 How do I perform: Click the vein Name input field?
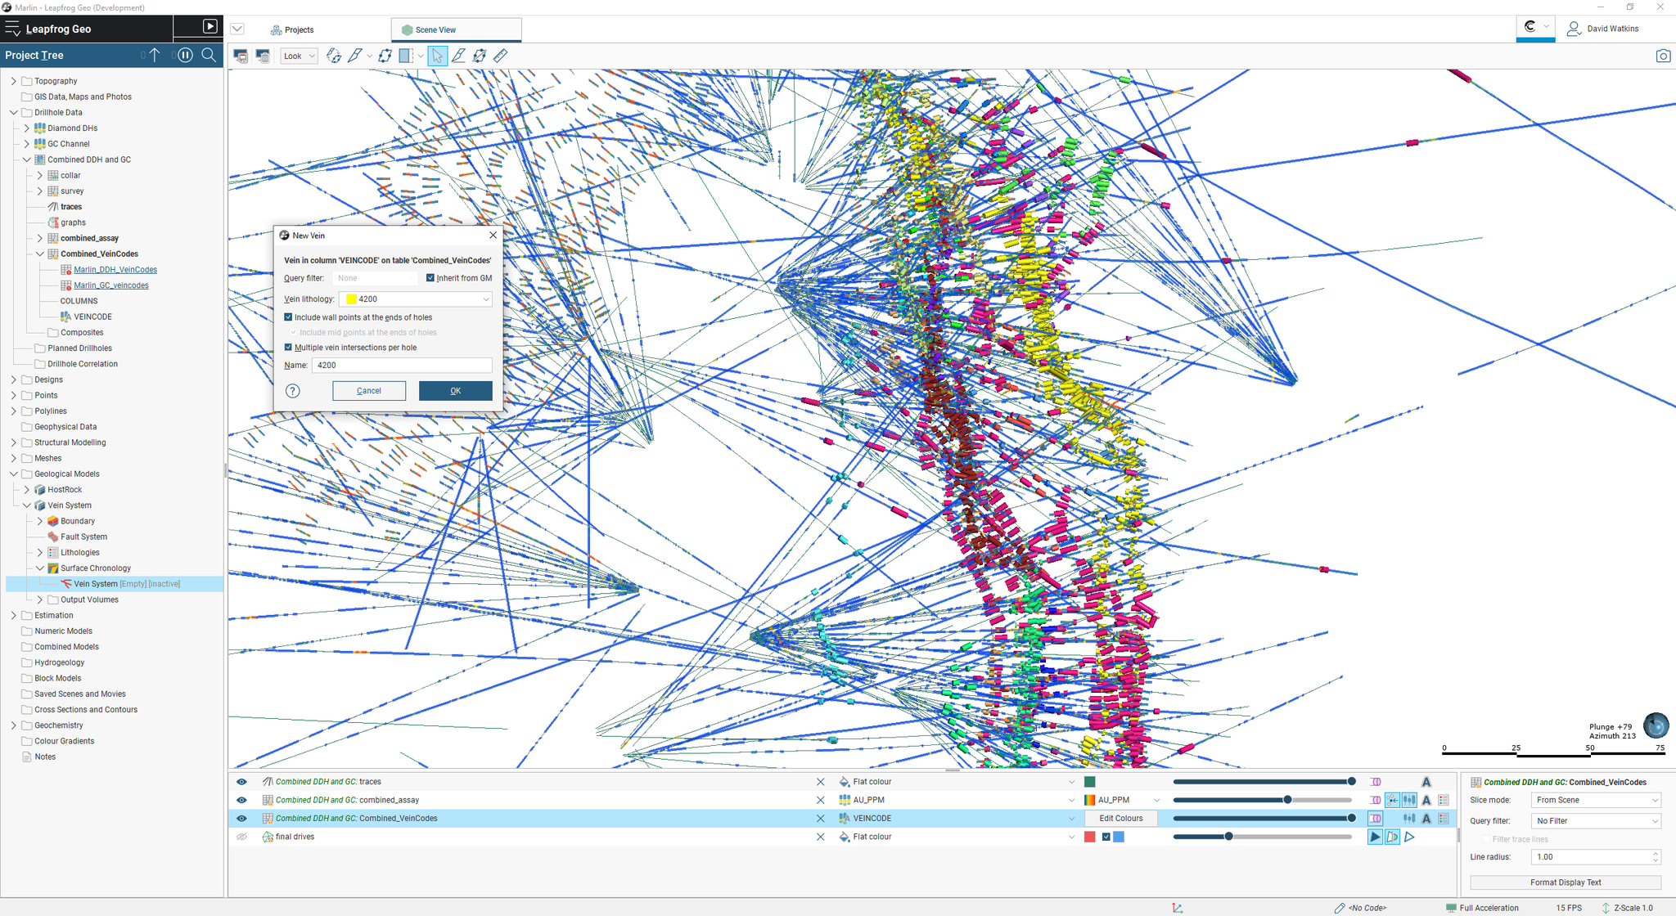pos(402,366)
